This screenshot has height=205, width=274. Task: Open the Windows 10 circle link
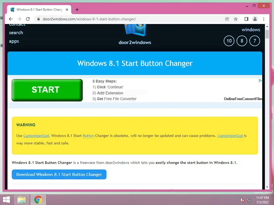(x=229, y=41)
